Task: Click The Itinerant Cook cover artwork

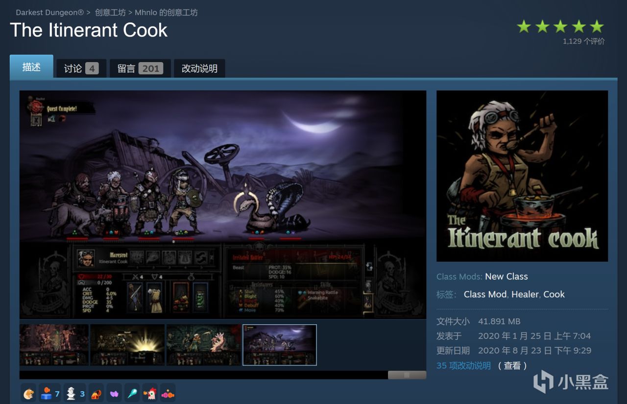Action: (522, 176)
